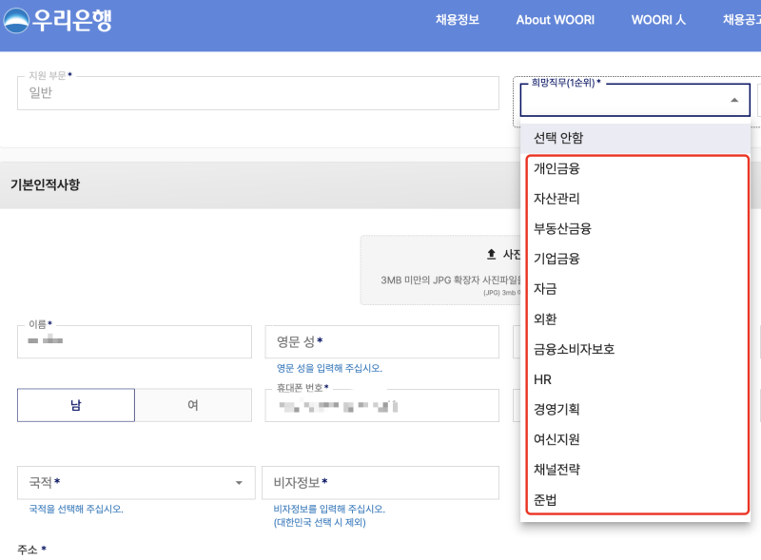Screen dimensions: 761x560
Task: Open the WOORI 人 menu
Action: [658, 20]
